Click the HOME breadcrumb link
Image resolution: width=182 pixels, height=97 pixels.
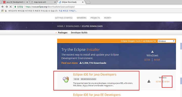pos(60,26)
